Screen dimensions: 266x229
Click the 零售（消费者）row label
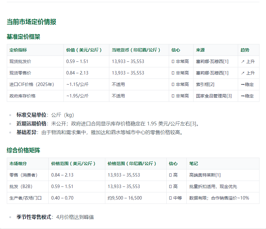coord(24,175)
